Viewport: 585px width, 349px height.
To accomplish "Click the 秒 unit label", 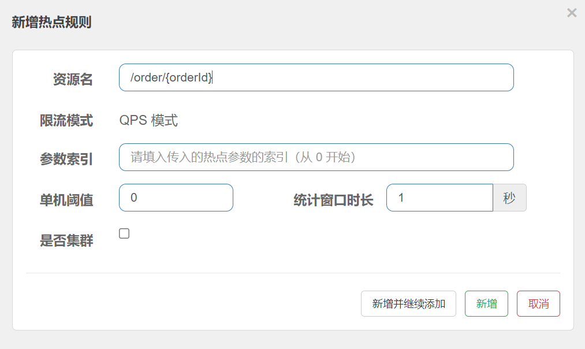I will (x=509, y=198).
